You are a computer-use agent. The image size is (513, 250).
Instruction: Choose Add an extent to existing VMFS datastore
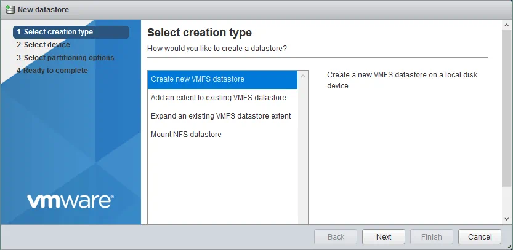coord(222,98)
